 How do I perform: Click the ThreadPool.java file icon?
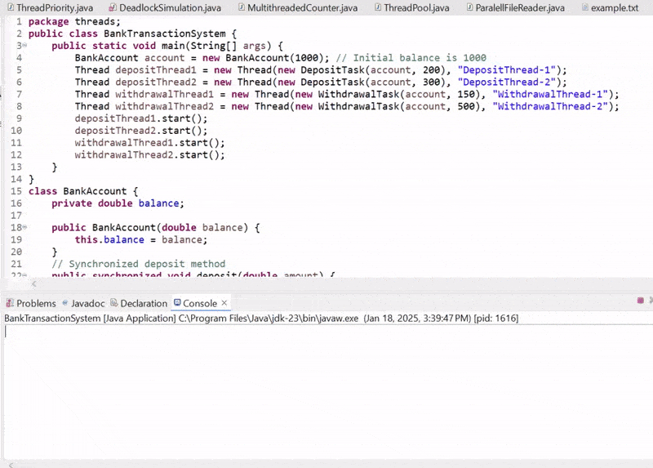point(378,7)
